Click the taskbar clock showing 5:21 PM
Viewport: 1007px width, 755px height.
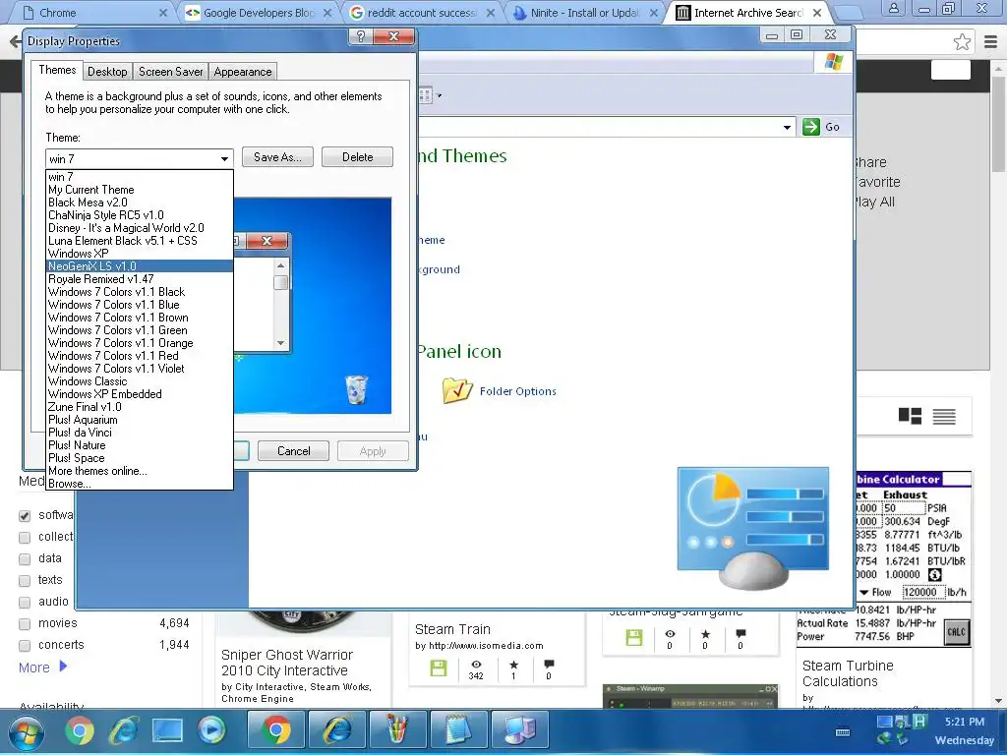(x=964, y=722)
